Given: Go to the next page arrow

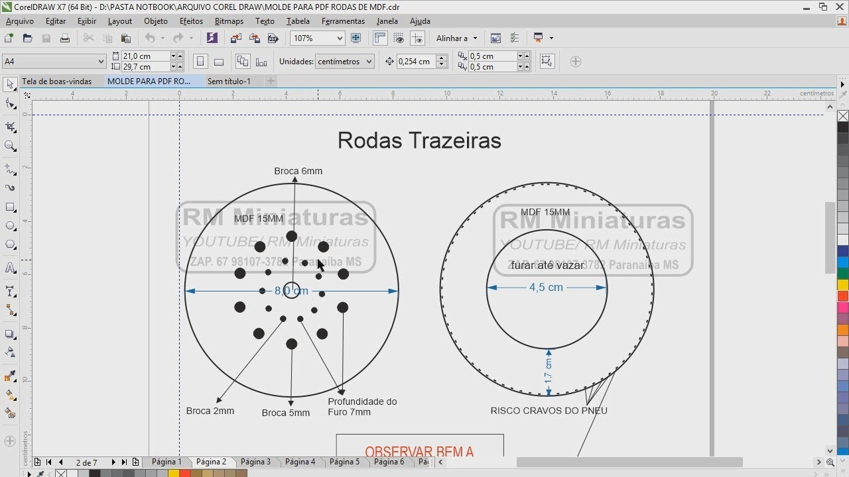Looking at the screenshot, I should [113, 462].
